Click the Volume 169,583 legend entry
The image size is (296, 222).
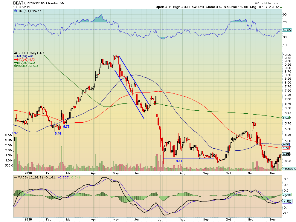(28, 66)
